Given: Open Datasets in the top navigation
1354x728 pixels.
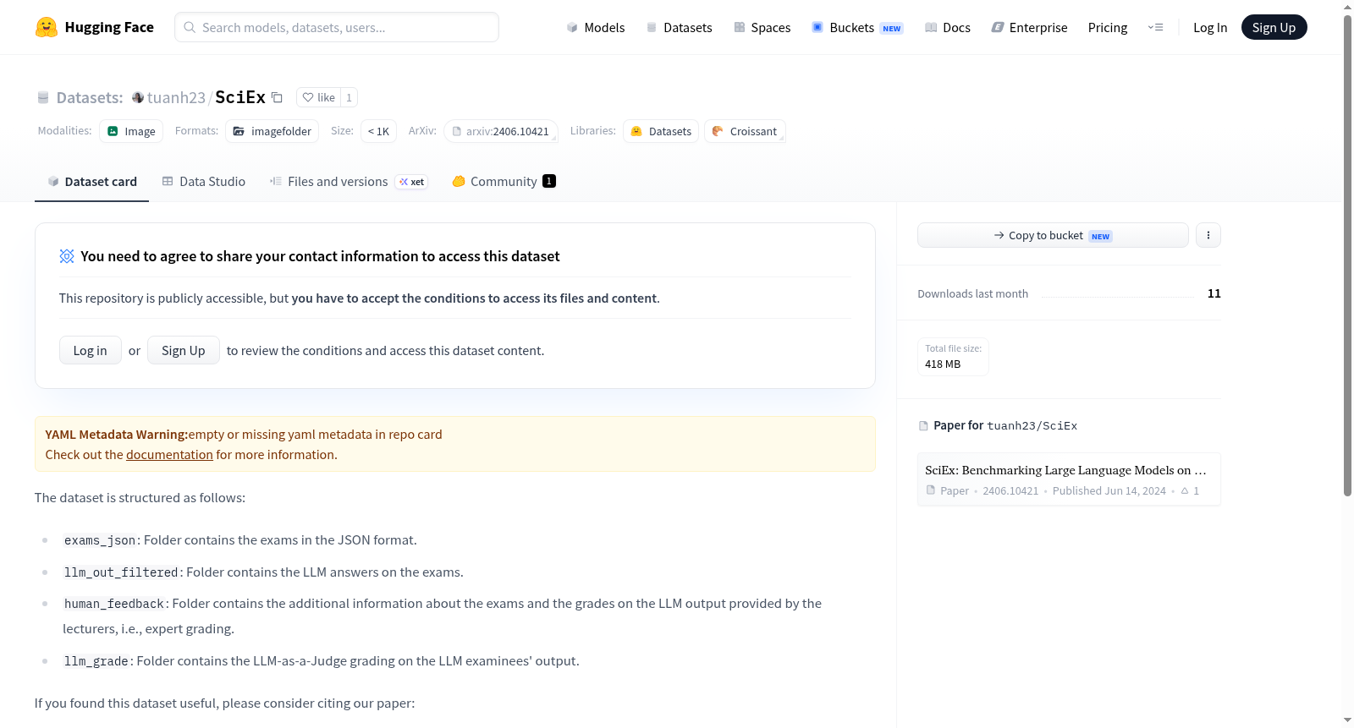Looking at the screenshot, I should [680, 27].
